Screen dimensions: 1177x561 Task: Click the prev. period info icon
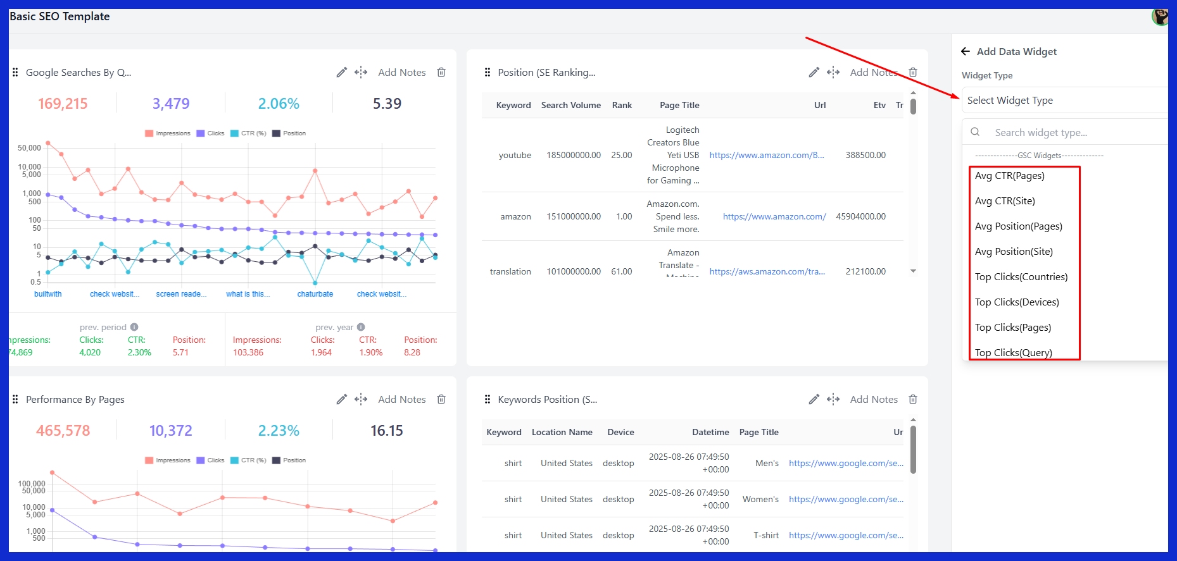pos(134,328)
